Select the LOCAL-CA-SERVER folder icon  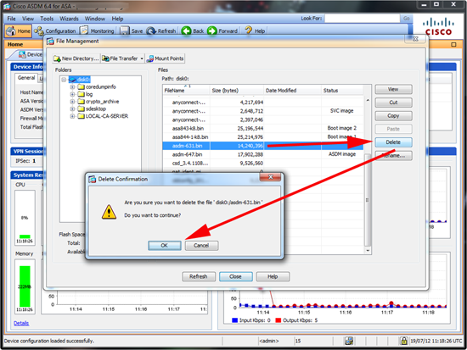pyautogui.click(x=81, y=116)
